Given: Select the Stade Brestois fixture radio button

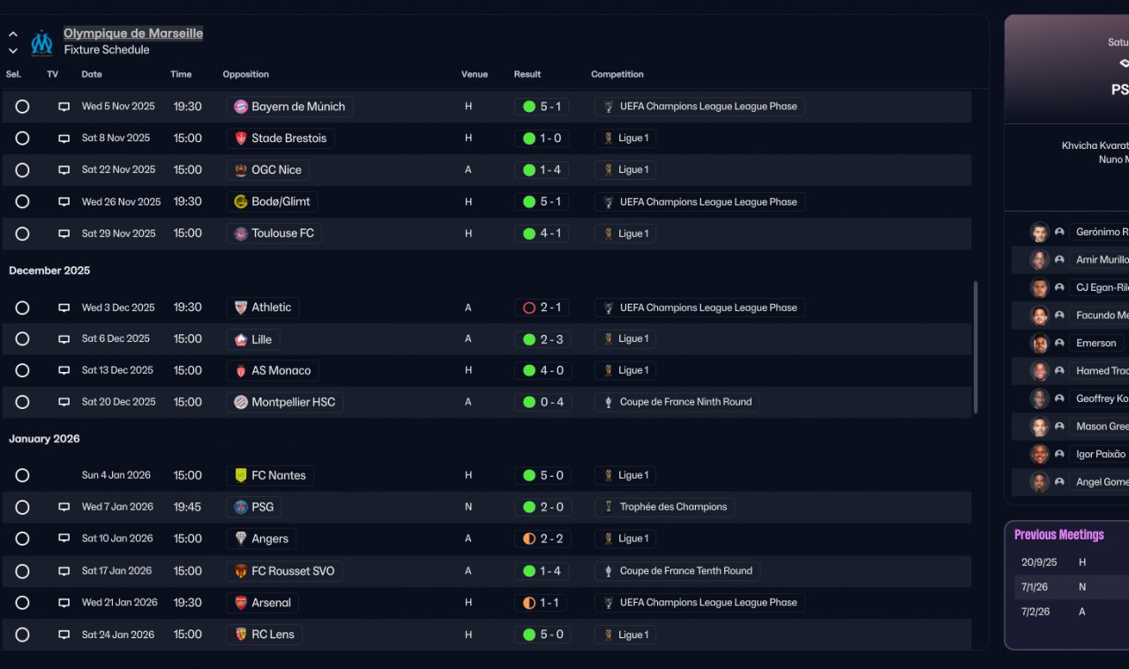Looking at the screenshot, I should point(22,138).
